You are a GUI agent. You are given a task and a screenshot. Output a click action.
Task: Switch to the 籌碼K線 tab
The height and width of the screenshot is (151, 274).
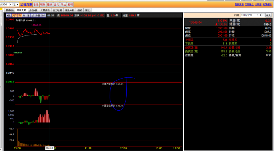pos(10,10)
